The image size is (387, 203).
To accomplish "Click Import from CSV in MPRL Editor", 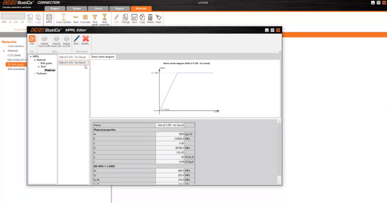I will coord(56,42).
